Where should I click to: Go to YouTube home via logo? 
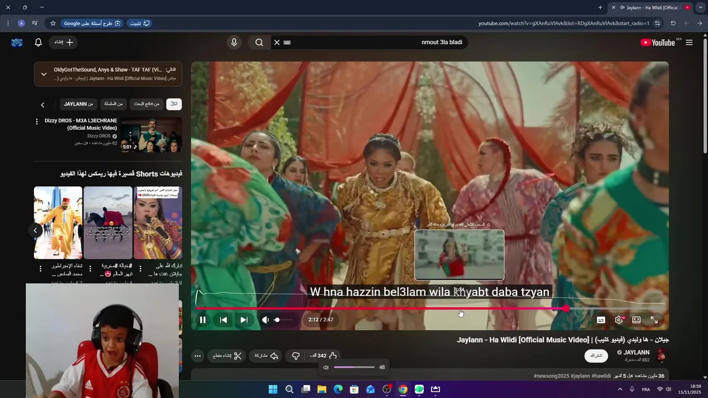[658, 43]
